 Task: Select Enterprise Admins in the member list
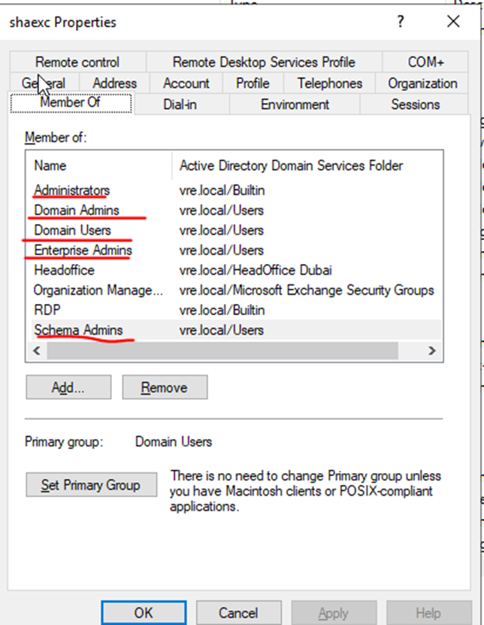point(83,250)
